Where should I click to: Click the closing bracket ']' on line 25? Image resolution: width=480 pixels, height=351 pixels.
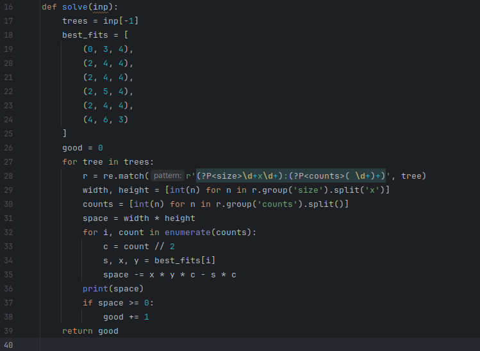tap(65, 133)
